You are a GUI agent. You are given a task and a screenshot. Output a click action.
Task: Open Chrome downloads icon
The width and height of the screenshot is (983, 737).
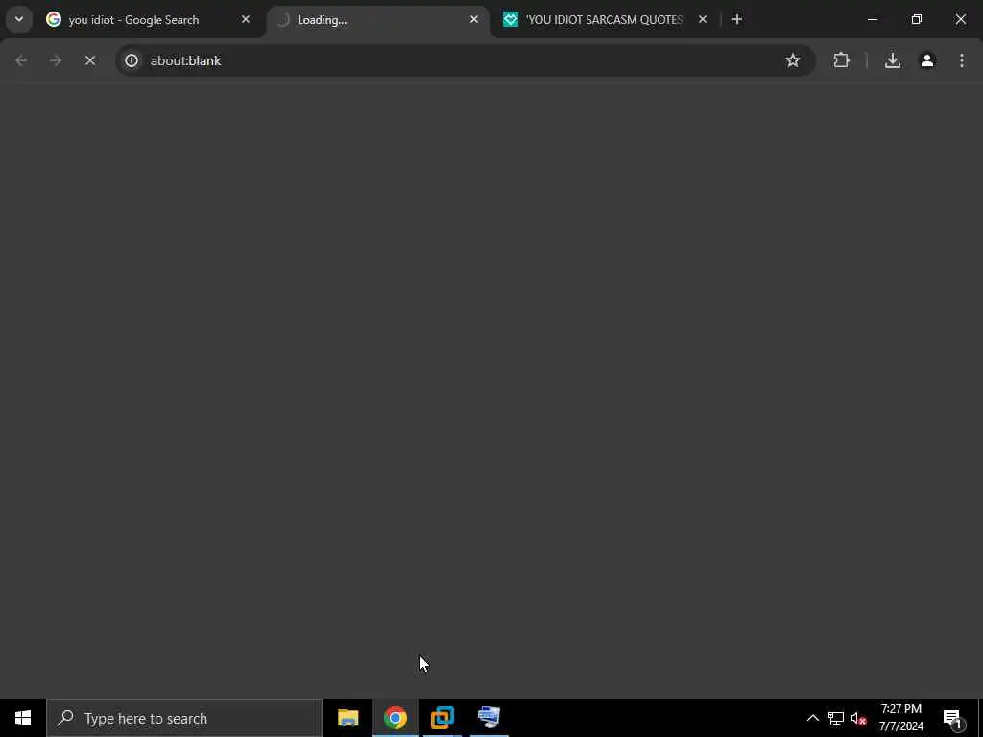pyautogui.click(x=893, y=60)
